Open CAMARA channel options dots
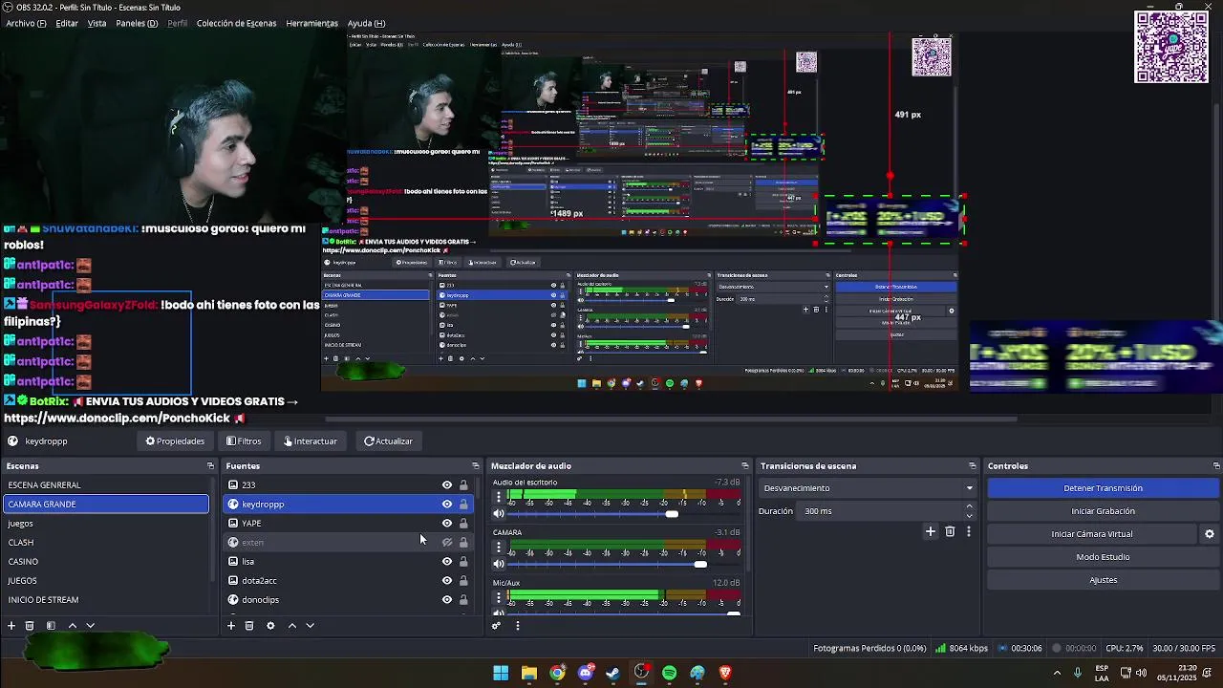The height and width of the screenshot is (688, 1223). pyautogui.click(x=498, y=548)
